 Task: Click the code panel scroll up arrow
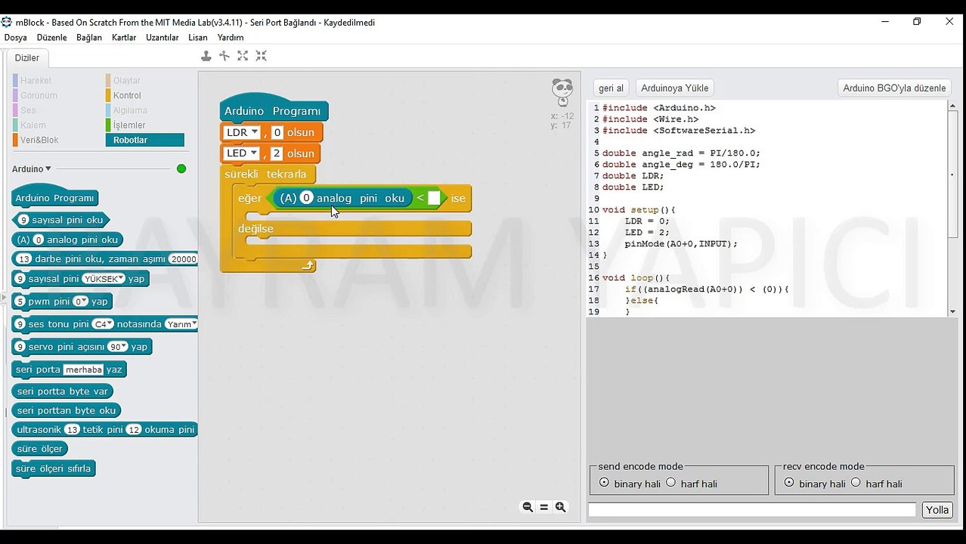coord(952,107)
